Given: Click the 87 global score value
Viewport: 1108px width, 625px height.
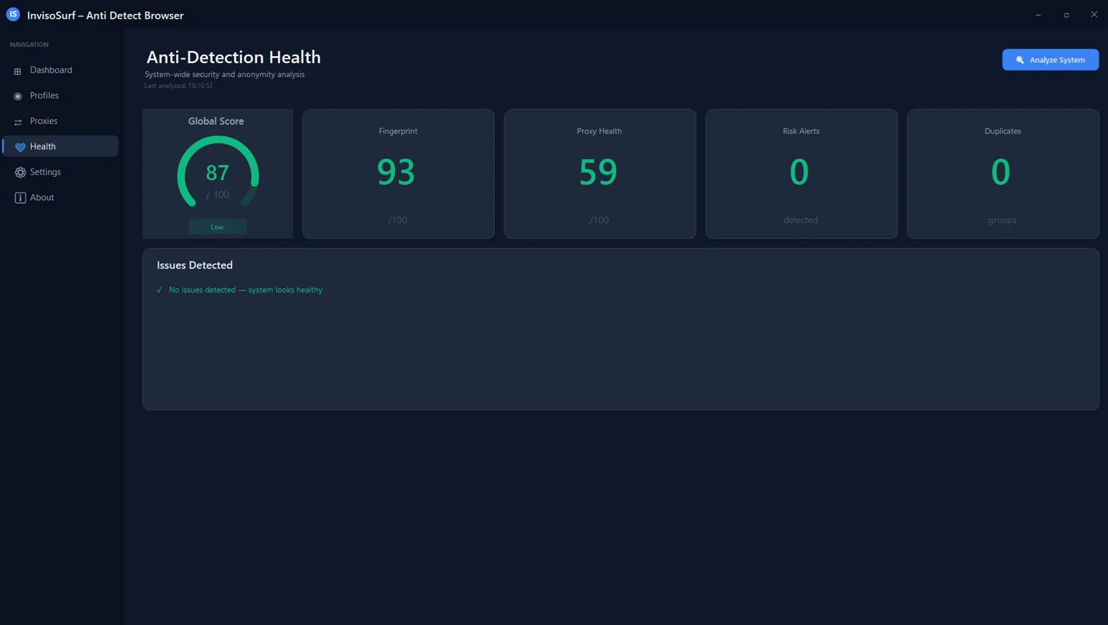Looking at the screenshot, I should (217, 173).
